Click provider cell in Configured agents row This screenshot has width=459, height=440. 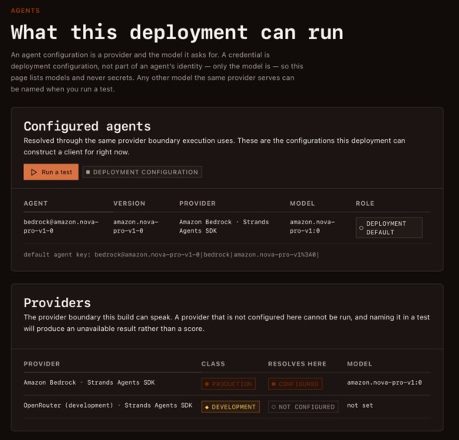[x=224, y=227]
